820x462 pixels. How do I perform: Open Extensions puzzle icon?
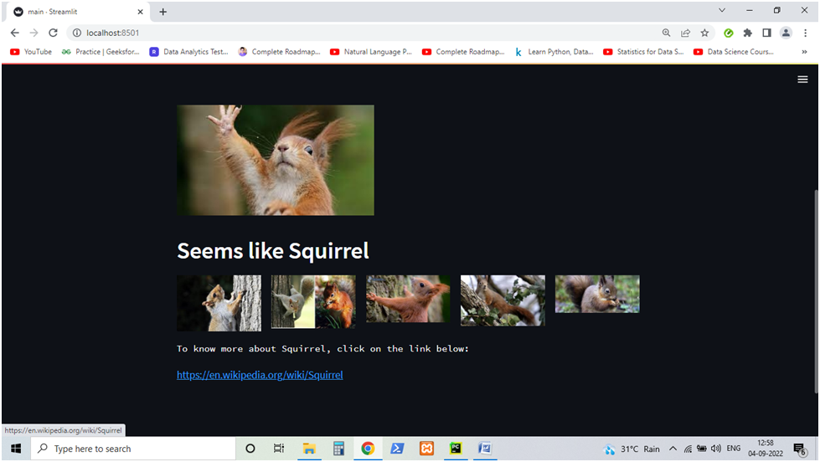tap(747, 33)
